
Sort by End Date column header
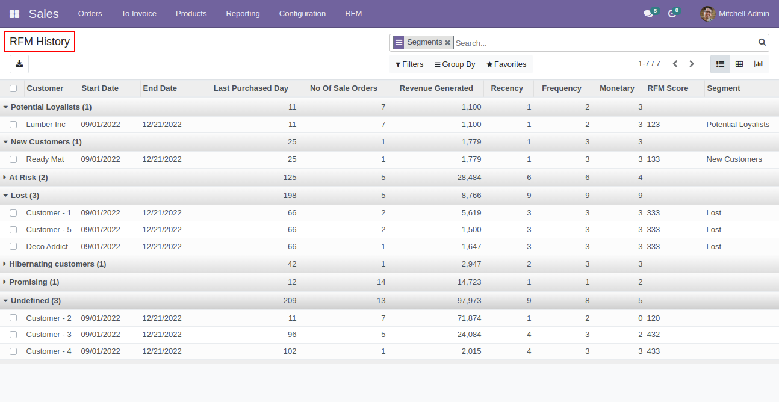[x=171, y=88]
